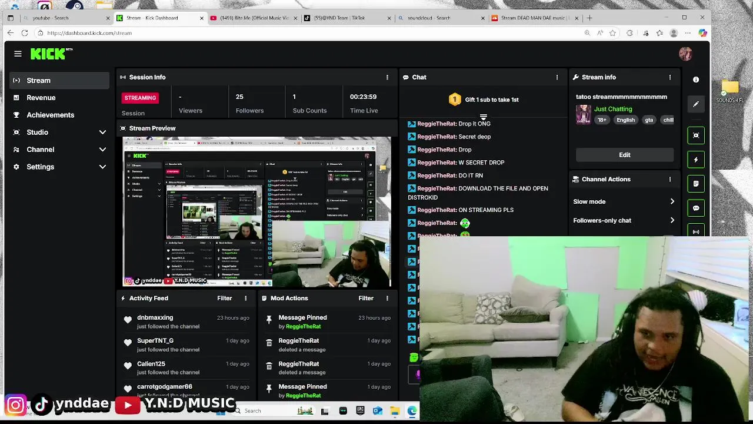Image resolution: width=753 pixels, height=424 pixels.
Task: Click the Edit button in Stream info
Action: pyautogui.click(x=624, y=155)
